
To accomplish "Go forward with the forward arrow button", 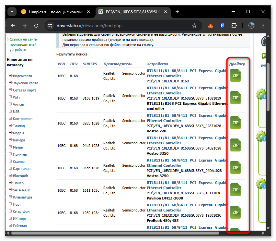I will [x=25, y=26].
